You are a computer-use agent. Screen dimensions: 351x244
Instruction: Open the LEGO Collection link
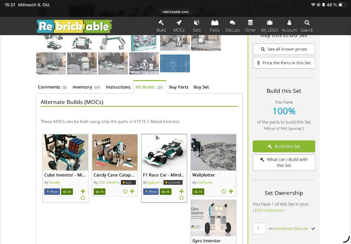pos(268,210)
